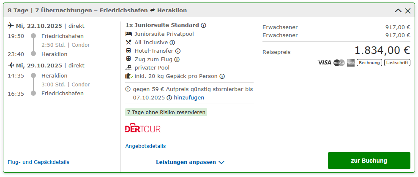Open the Angebotsdetails link

[145, 146]
